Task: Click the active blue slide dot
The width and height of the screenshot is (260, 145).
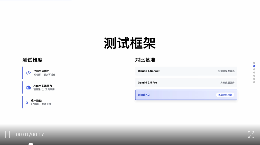Action: tap(254, 66)
